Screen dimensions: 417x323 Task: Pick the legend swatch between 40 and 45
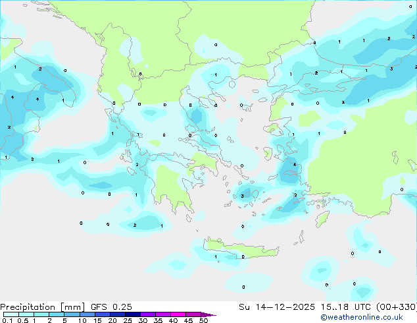click(178, 314)
